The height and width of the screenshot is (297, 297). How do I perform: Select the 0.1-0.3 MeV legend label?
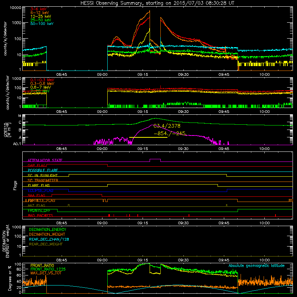pyautogui.click(x=42, y=80)
